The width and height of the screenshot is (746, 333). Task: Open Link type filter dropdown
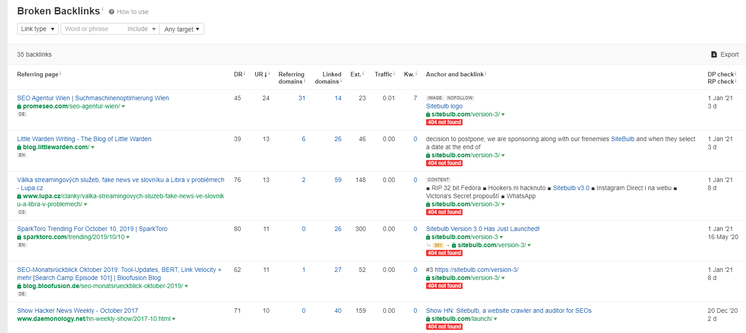point(38,29)
